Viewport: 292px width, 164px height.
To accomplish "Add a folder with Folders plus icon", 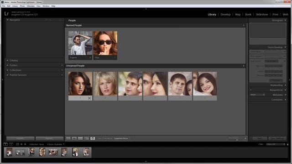I will point(62,65).
